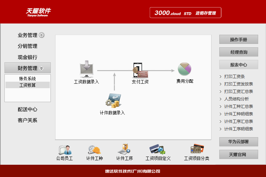Click the 天耀官网 button
Image resolution: width=266 pixels, height=177 pixels.
[238, 154]
